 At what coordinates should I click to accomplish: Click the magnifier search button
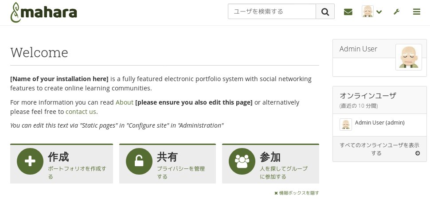pyautogui.click(x=325, y=12)
